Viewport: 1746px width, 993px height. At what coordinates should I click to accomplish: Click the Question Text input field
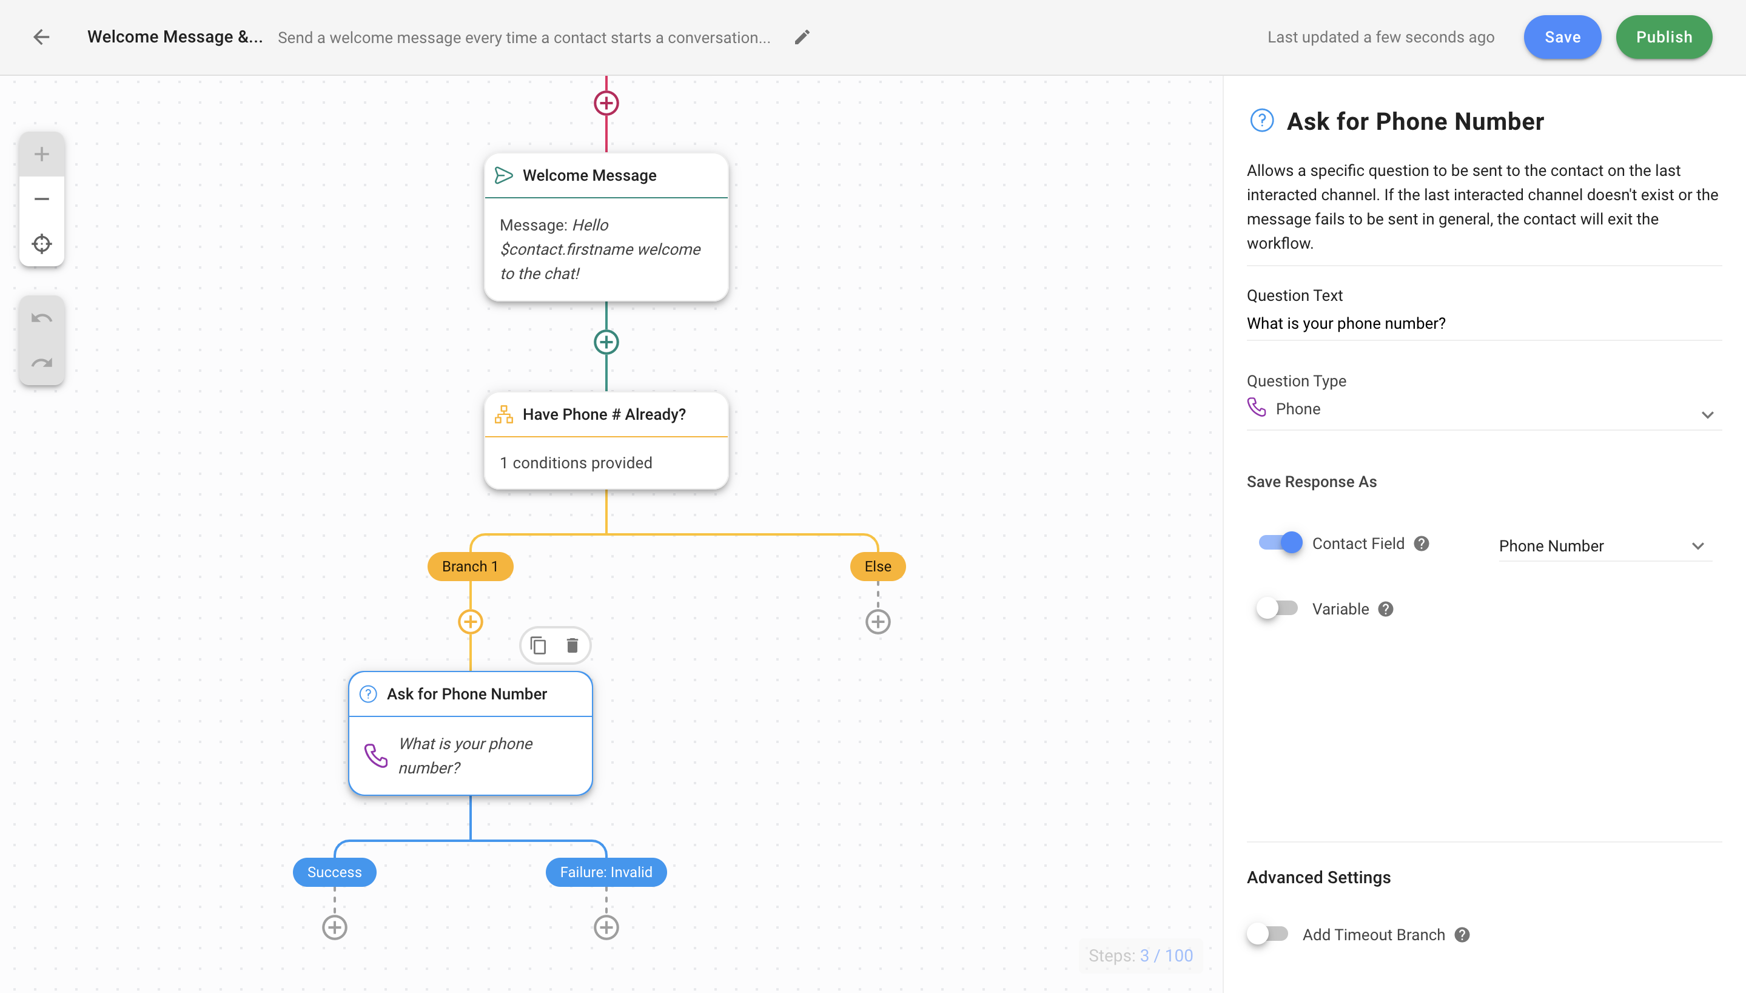pyautogui.click(x=1483, y=323)
